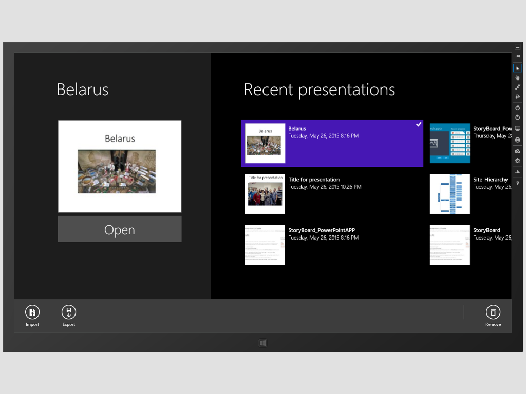Set simulator location using the globe icon
This screenshot has height=394, width=526.
pos(517,140)
